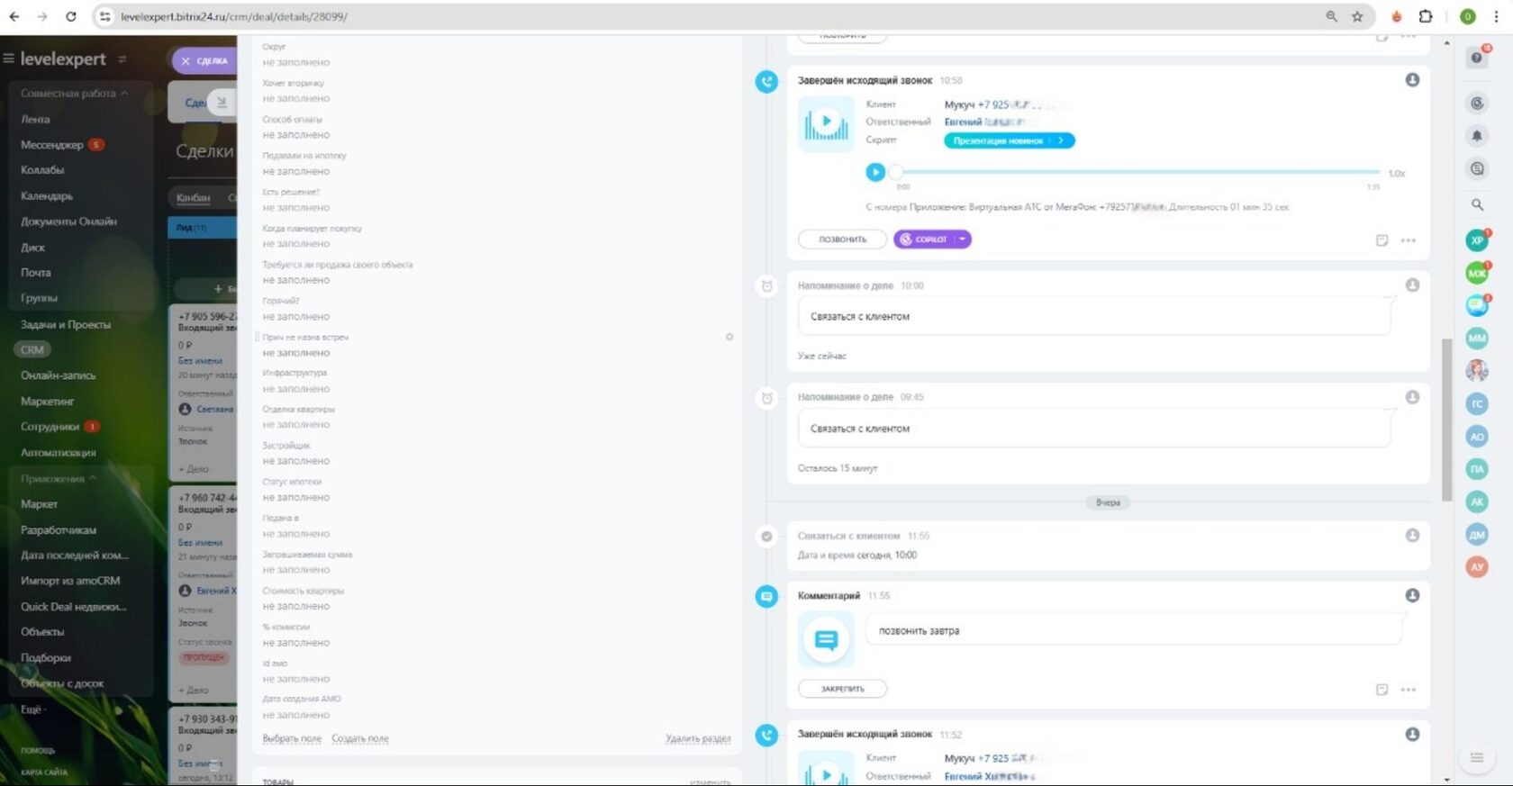This screenshot has height=786, width=1513.
Task: Switch to the Канбан tab
Action: 194,197
